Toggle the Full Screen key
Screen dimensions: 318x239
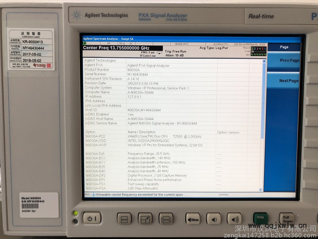[x=287, y=219]
